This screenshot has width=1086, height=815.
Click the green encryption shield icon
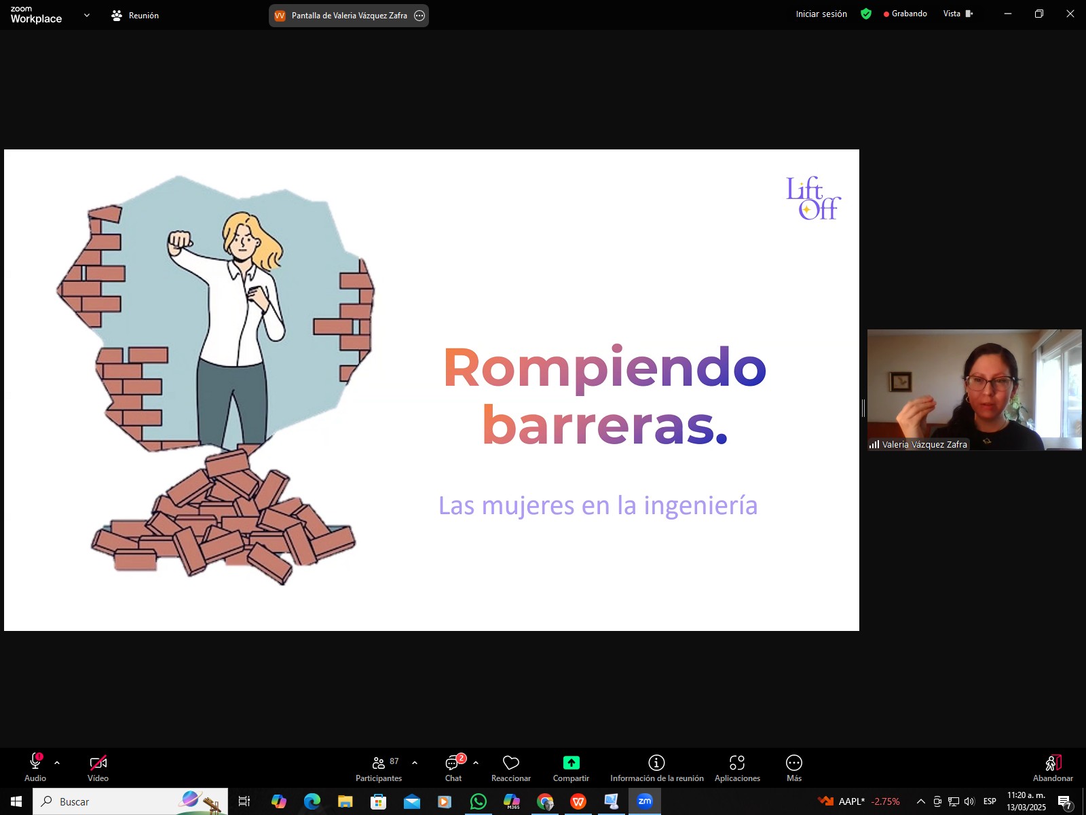[865, 14]
